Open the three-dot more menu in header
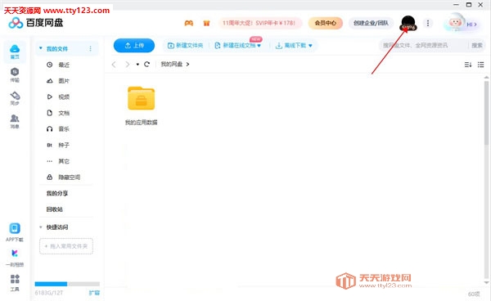Image resolution: width=491 pixels, height=301 pixels. [428, 23]
